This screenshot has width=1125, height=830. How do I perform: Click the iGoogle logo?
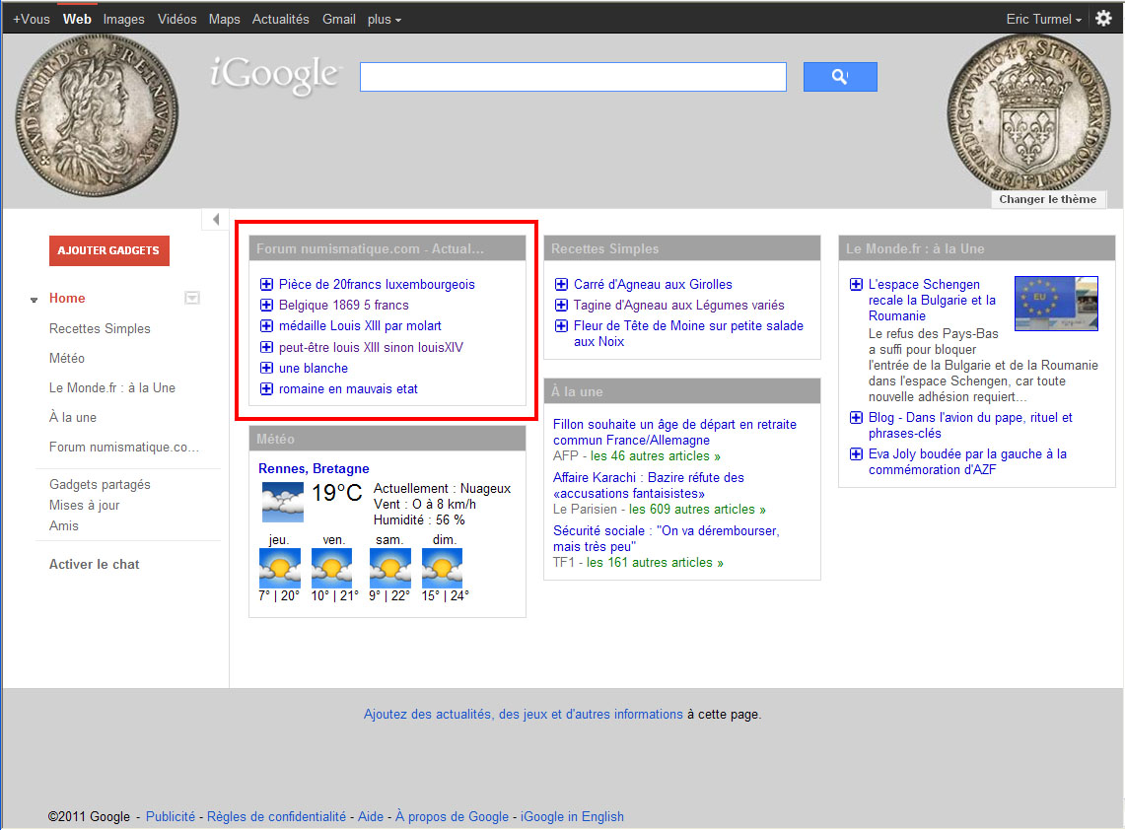click(x=275, y=74)
